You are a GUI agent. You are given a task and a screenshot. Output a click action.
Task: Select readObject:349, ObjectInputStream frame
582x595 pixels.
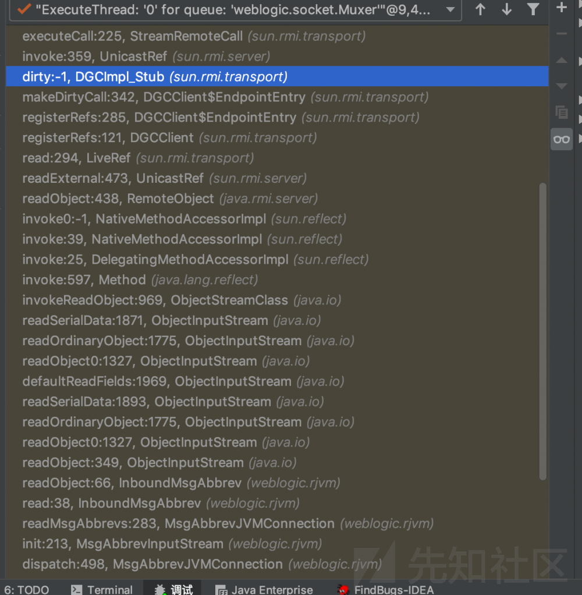(278, 463)
